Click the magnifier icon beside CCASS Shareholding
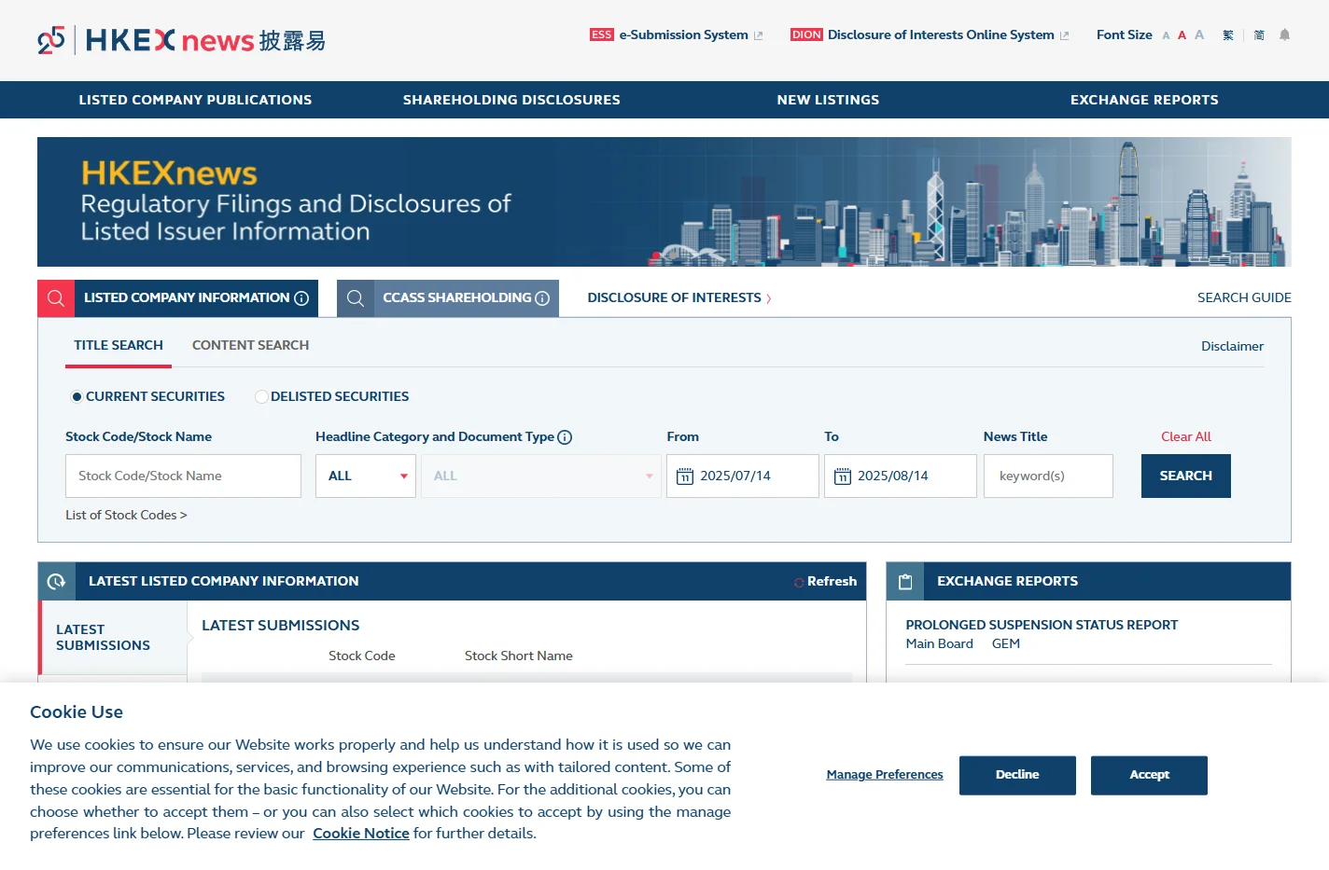1329x870 pixels. [356, 298]
